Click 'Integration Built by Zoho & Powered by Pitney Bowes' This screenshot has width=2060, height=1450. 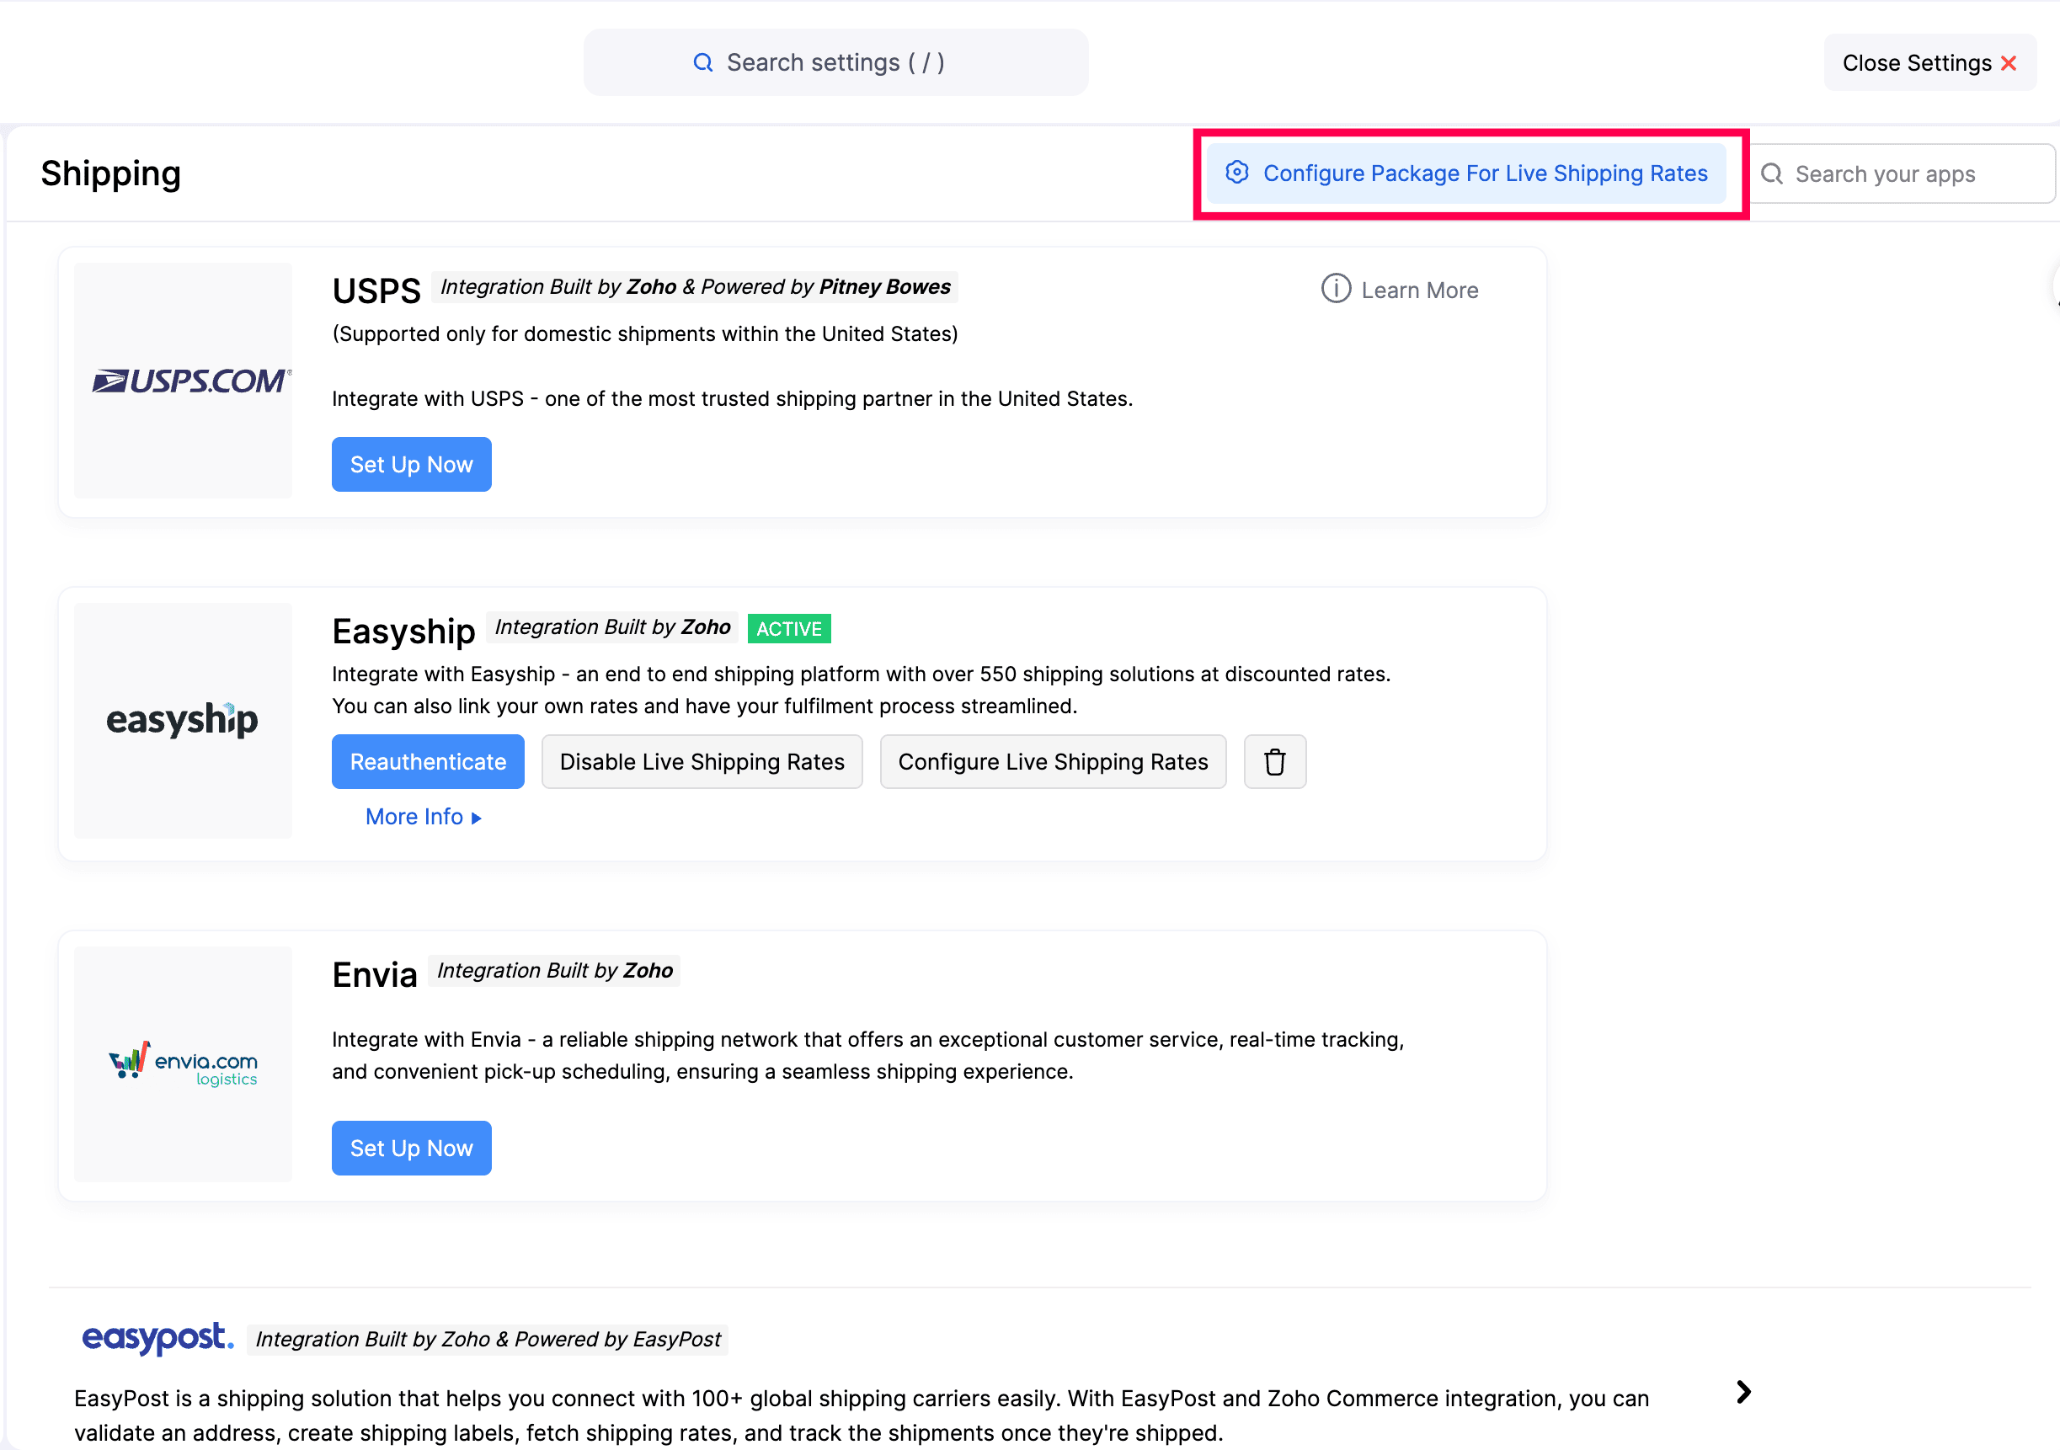click(695, 287)
